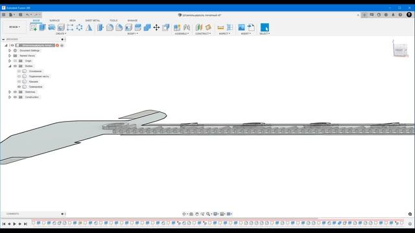415x233 pixels.
Task: Open the INSPECT dropdown menu
Action: click(224, 34)
